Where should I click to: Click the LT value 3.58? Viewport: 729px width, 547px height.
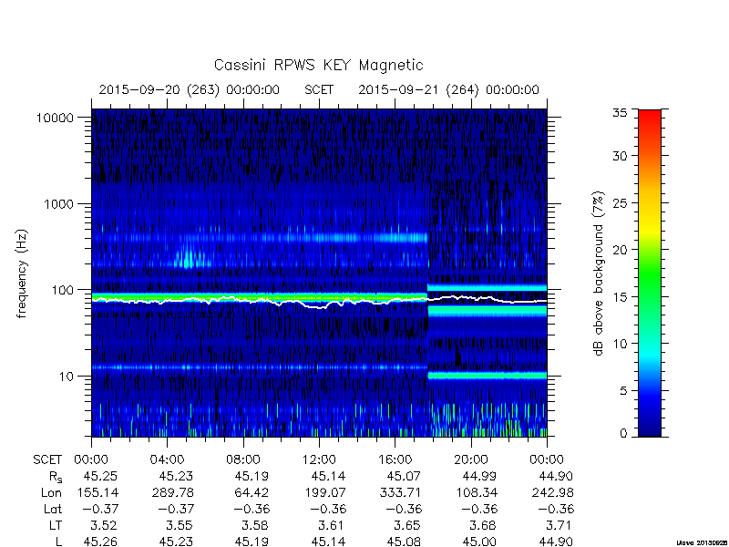click(x=255, y=526)
